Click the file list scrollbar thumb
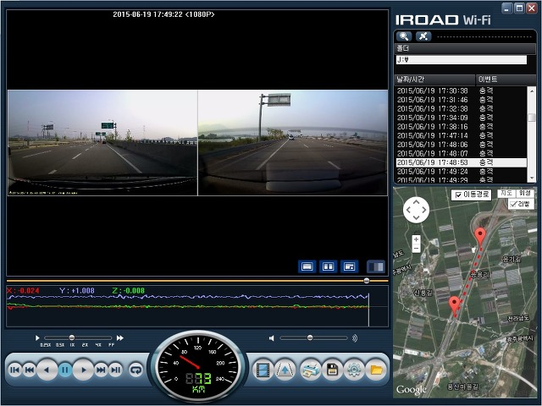542x406 pixels. click(x=532, y=118)
